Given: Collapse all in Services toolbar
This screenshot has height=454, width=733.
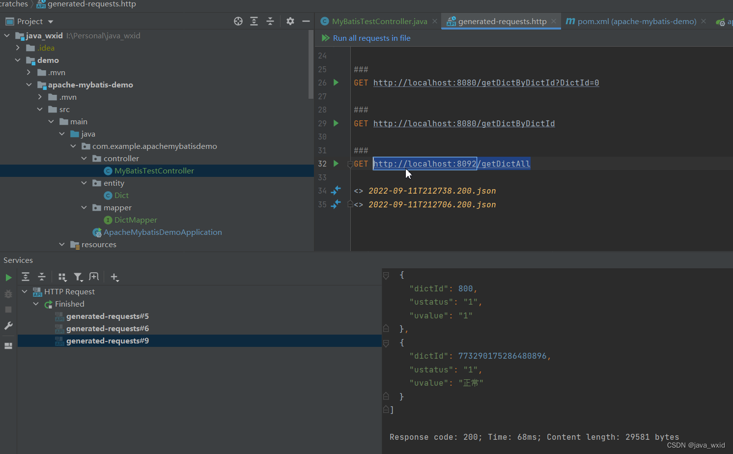Looking at the screenshot, I should 42,277.
